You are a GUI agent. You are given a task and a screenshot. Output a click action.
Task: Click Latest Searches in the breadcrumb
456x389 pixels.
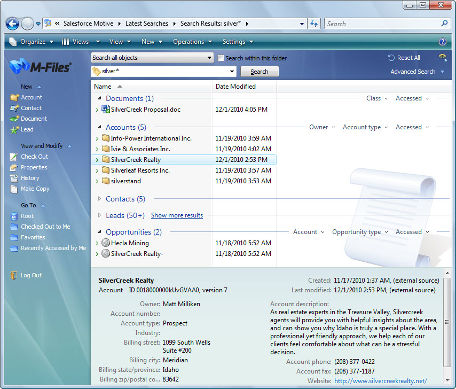[x=147, y=24]
